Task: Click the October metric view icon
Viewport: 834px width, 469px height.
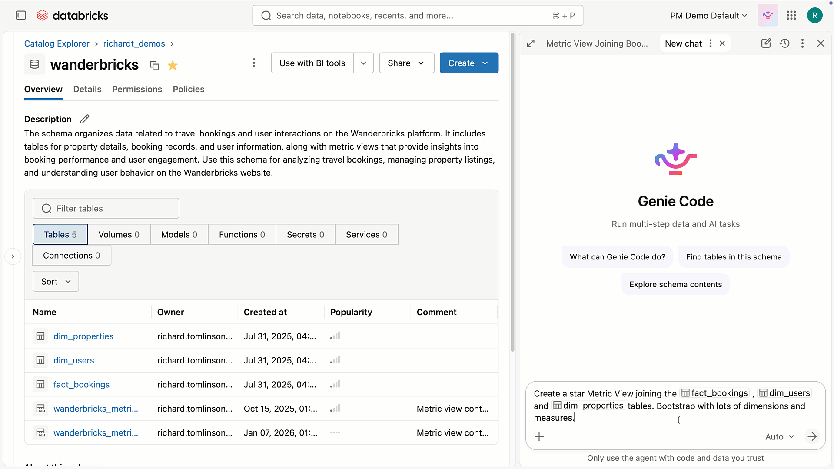Action: (x=40, y=409)
